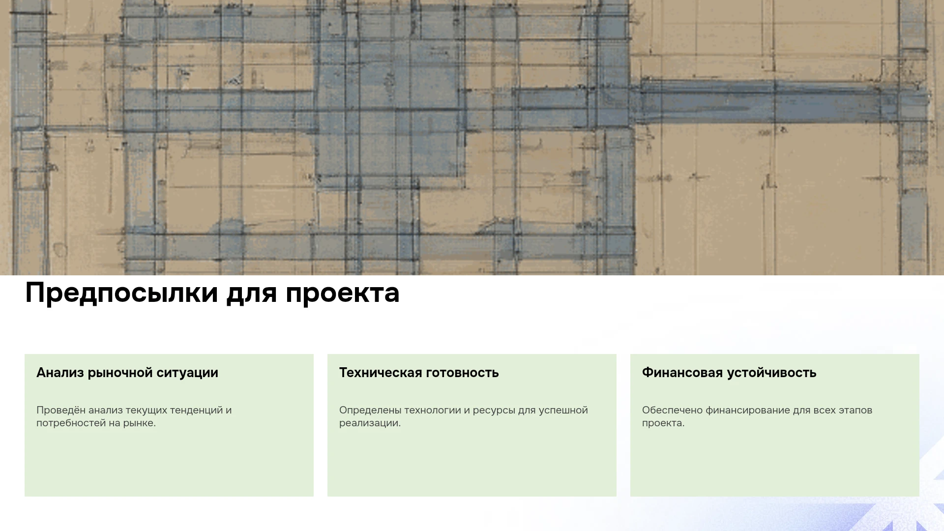Click the middle green card's empty area
This screenshot has width=944, height=531.
pos(472,462)
